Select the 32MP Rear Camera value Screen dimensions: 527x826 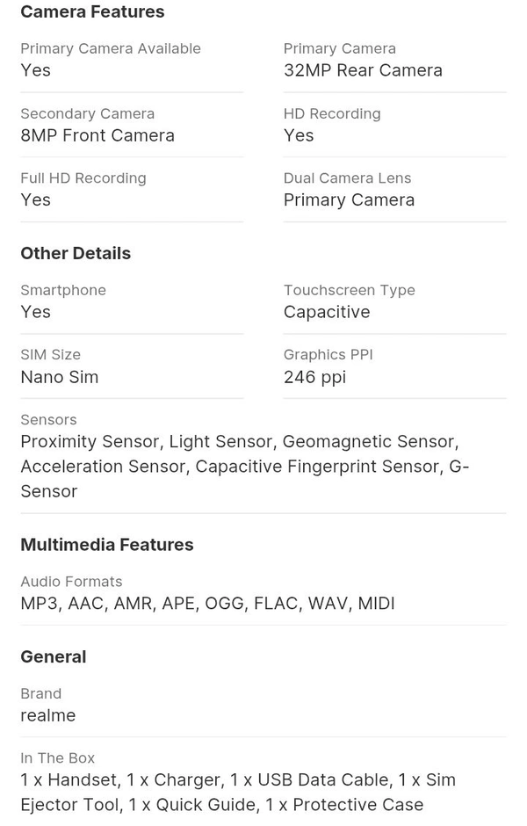363,70
